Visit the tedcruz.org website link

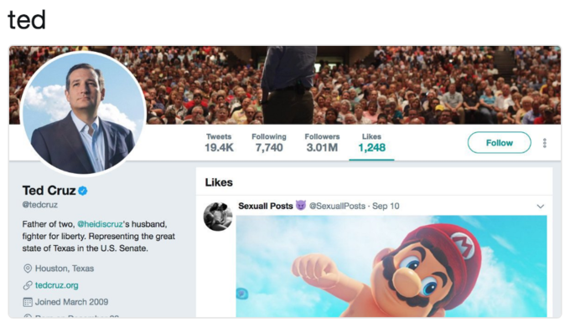click(57, 285)
